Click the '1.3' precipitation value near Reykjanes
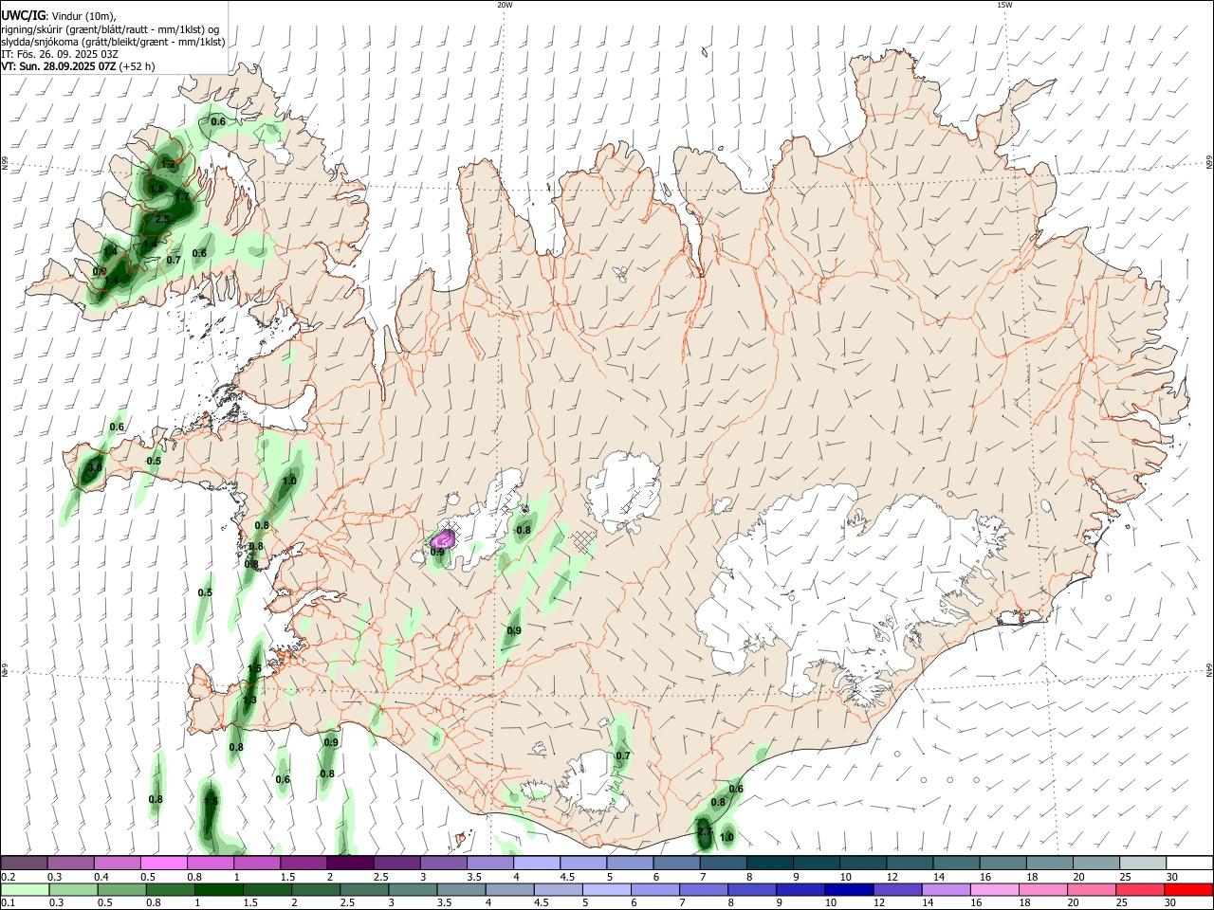The image size is (1214, 910). click(249, 700)
